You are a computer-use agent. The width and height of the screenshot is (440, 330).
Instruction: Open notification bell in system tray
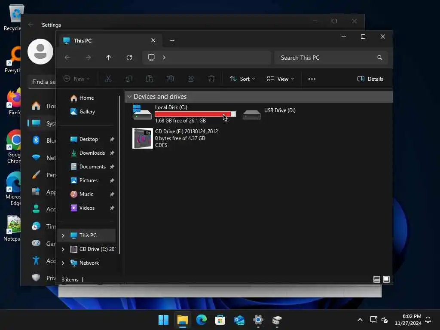click(428, 320)
